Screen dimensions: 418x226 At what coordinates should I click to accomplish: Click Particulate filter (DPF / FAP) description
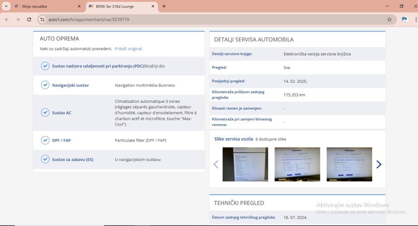(140, 141)
